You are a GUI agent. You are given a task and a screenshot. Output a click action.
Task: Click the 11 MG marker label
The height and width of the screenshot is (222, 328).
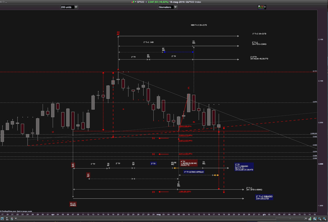click(194, 42)
